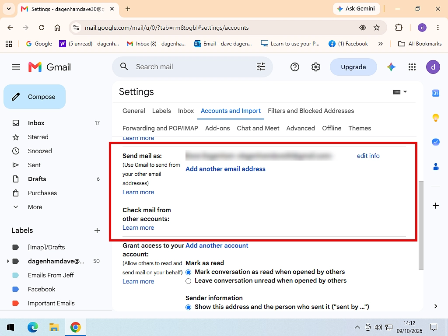
Task: Open the Chrome extensions puzzle icon
Action: 399,28
